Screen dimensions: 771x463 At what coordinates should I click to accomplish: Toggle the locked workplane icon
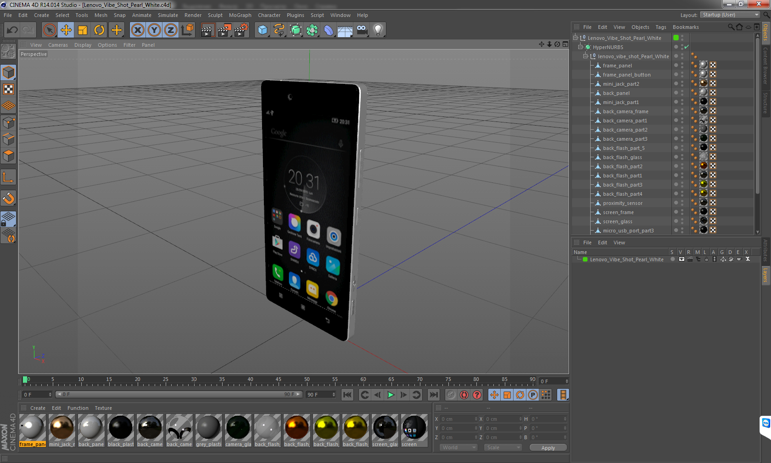pos(8,219)
